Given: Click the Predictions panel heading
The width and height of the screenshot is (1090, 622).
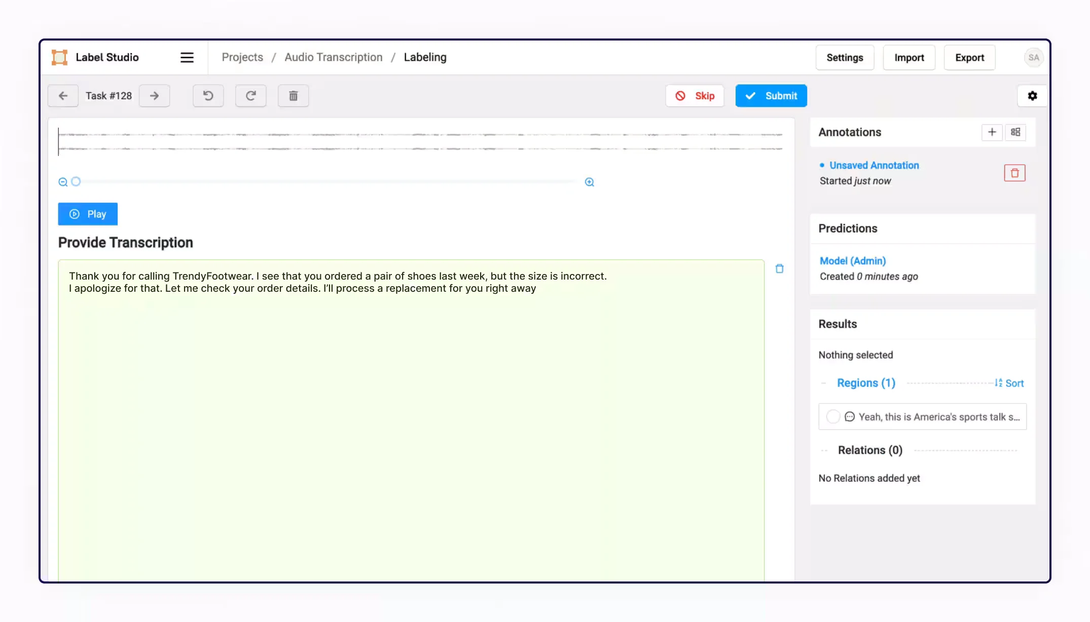Looking at the screenshot, I should point(848,228).
